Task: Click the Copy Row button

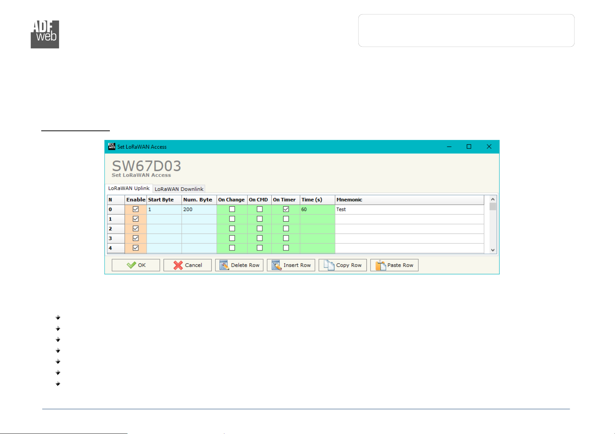Action: pos(343,265)
